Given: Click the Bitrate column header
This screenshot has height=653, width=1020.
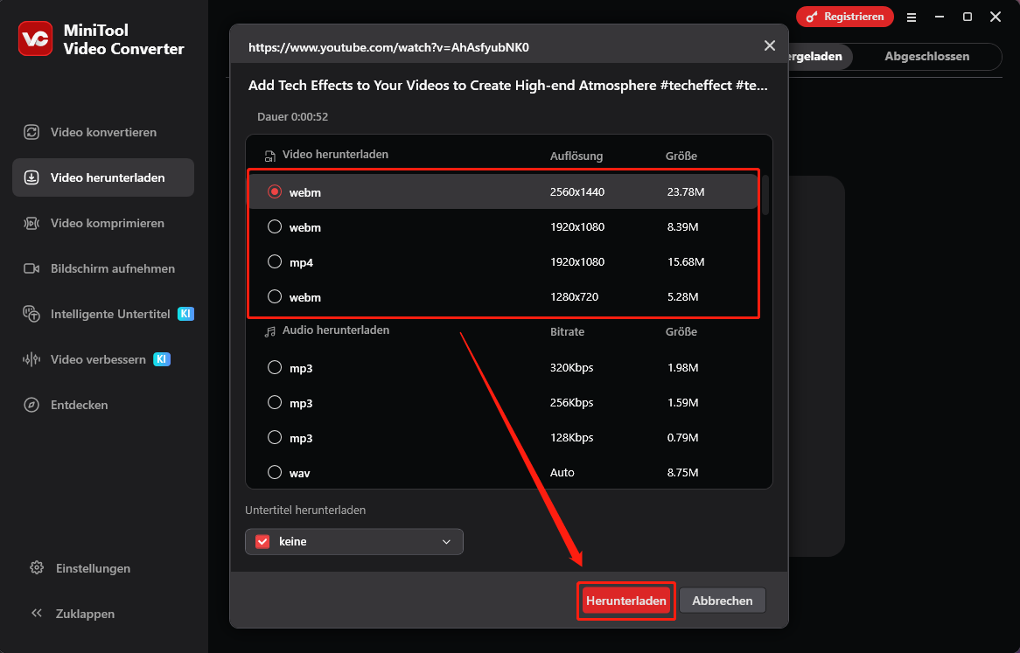Looking at the screenshot, I should coord(567,331).
